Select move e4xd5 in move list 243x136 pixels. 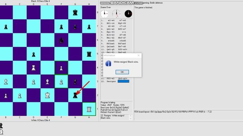(111, 41)
